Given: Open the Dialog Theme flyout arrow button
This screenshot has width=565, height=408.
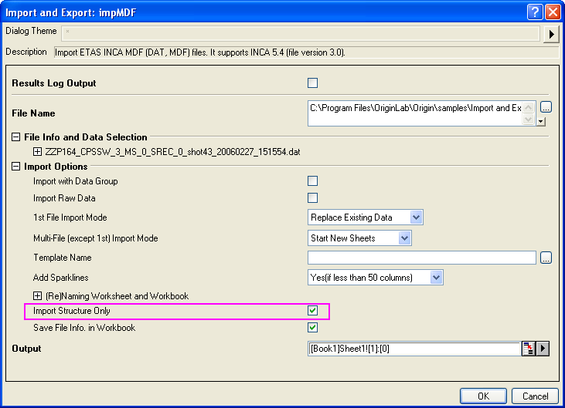Looking at the screenshot, I should [552, 34].
